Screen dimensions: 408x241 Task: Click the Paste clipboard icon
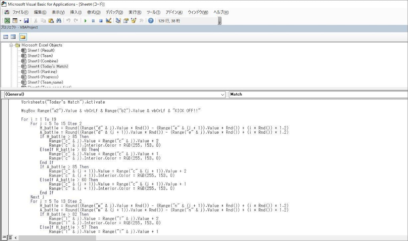click(x=51, y=21)
